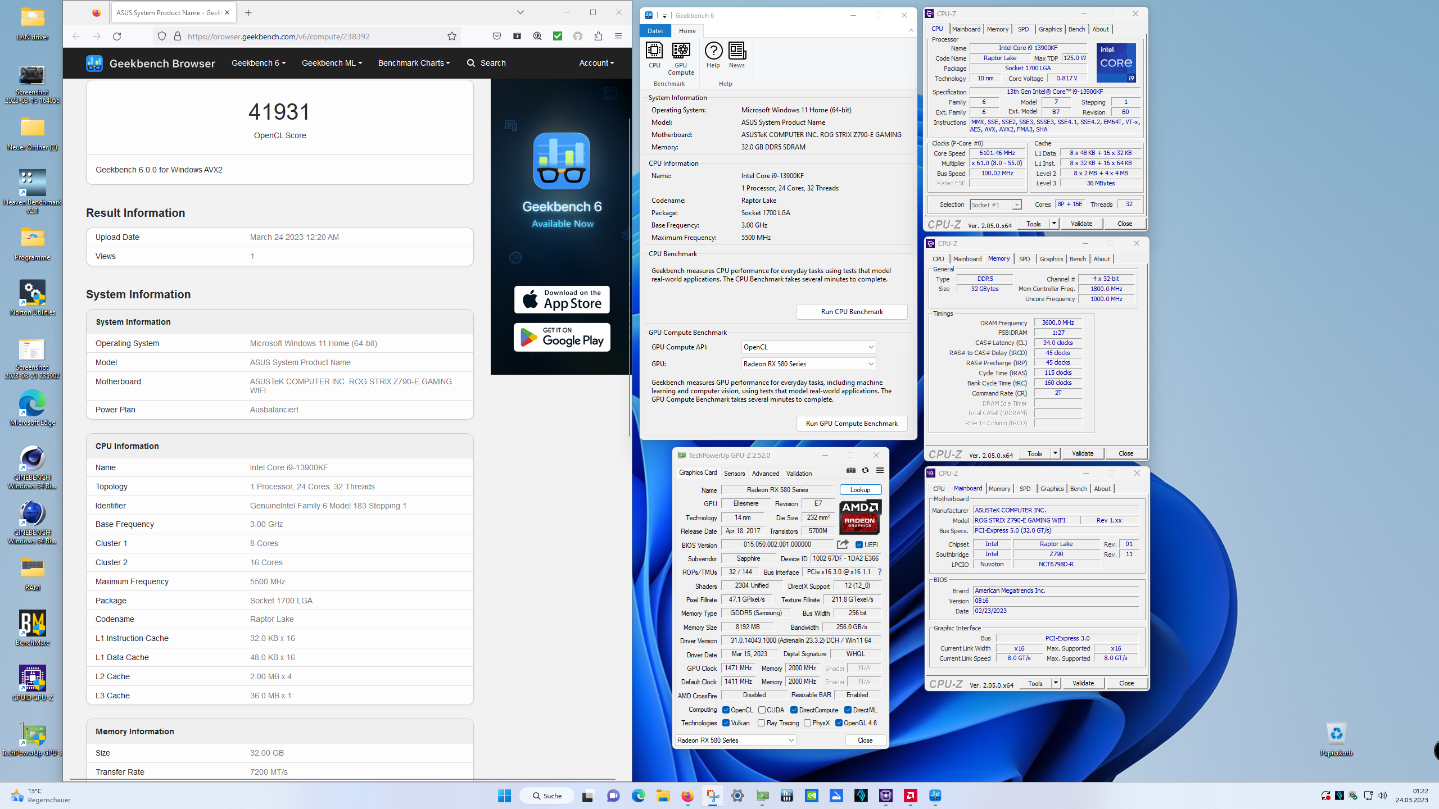
Task: Open the Firefox extensions puzzle icon
Action: [598, 37]
